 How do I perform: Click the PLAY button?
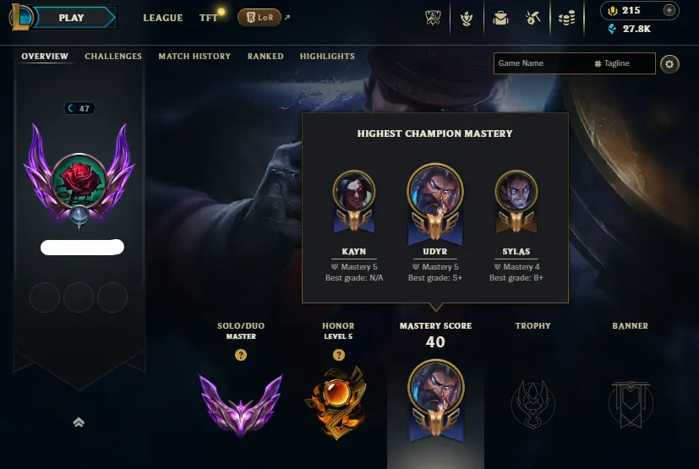coord(74,18)
